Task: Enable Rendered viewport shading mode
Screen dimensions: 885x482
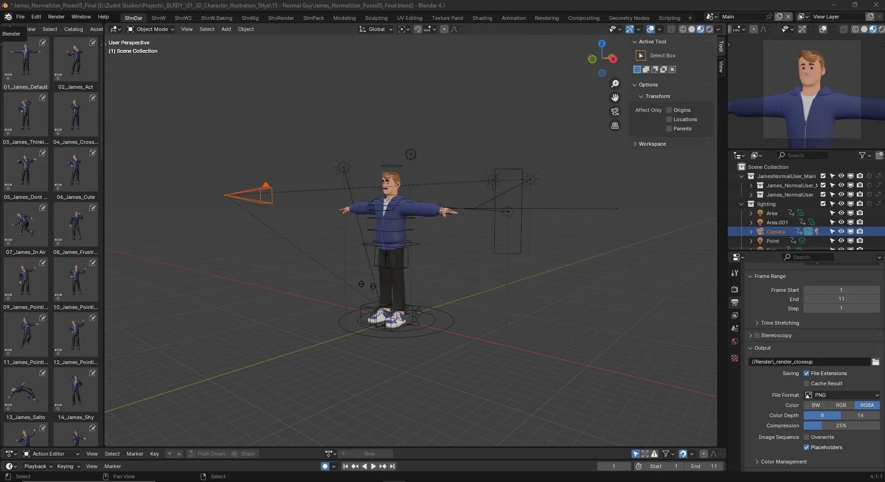Action: (709, 29)
